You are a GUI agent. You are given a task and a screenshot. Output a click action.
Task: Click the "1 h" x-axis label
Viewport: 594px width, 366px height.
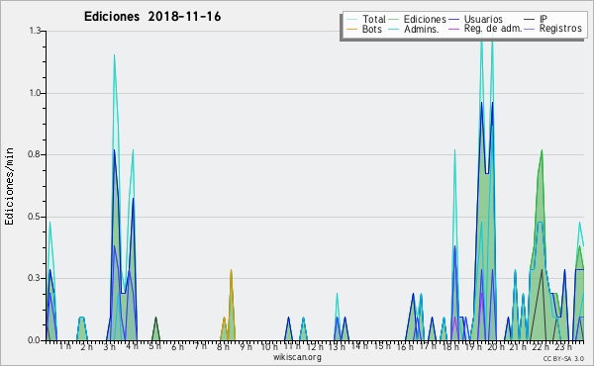[x=64, y=346]
